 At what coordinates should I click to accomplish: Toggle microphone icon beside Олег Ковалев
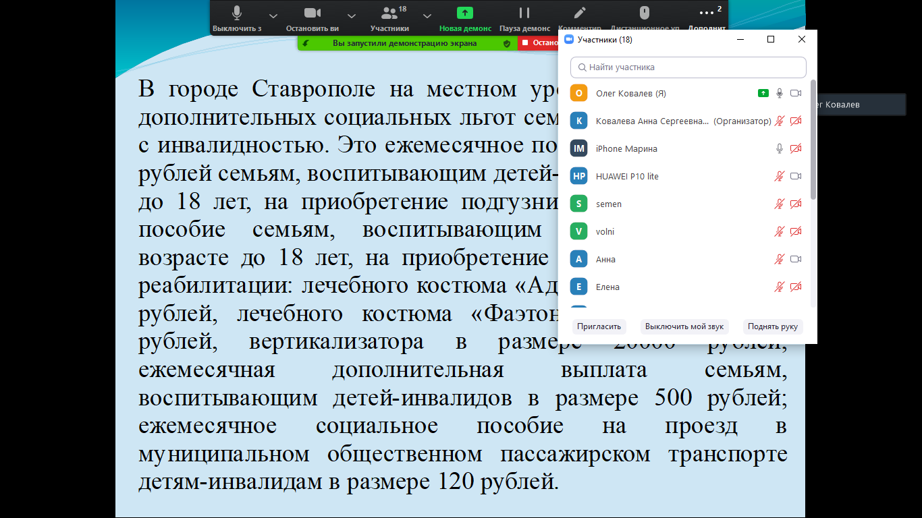click(x=780, y=93)
